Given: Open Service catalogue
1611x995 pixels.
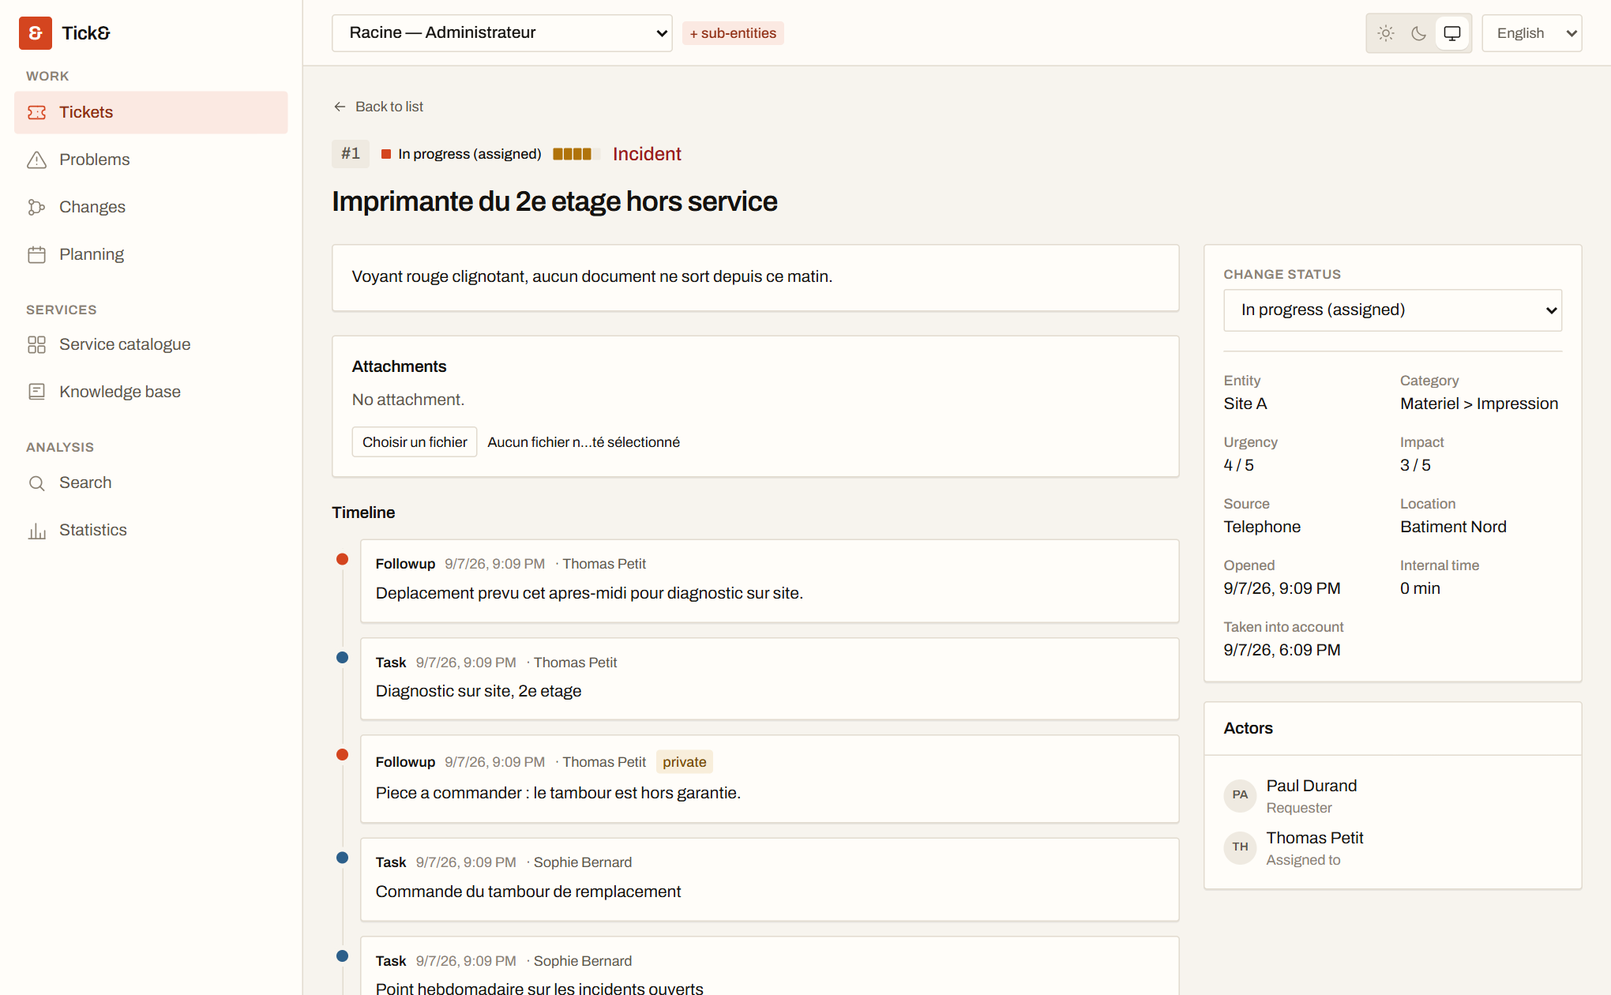Looking at the screenshot, I should 151,344.
